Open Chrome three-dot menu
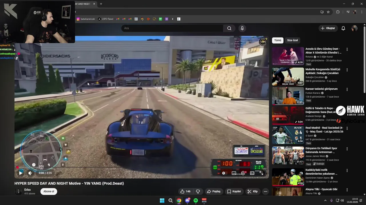Viewport: 366px width, 205px height. pyautogui.click(x=361, y=12)
